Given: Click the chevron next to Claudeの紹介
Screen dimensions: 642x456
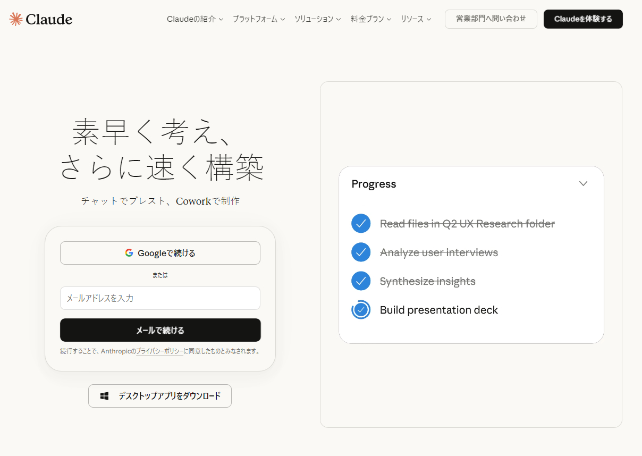Looking at the screenshot, I should [x=221, y=19].
